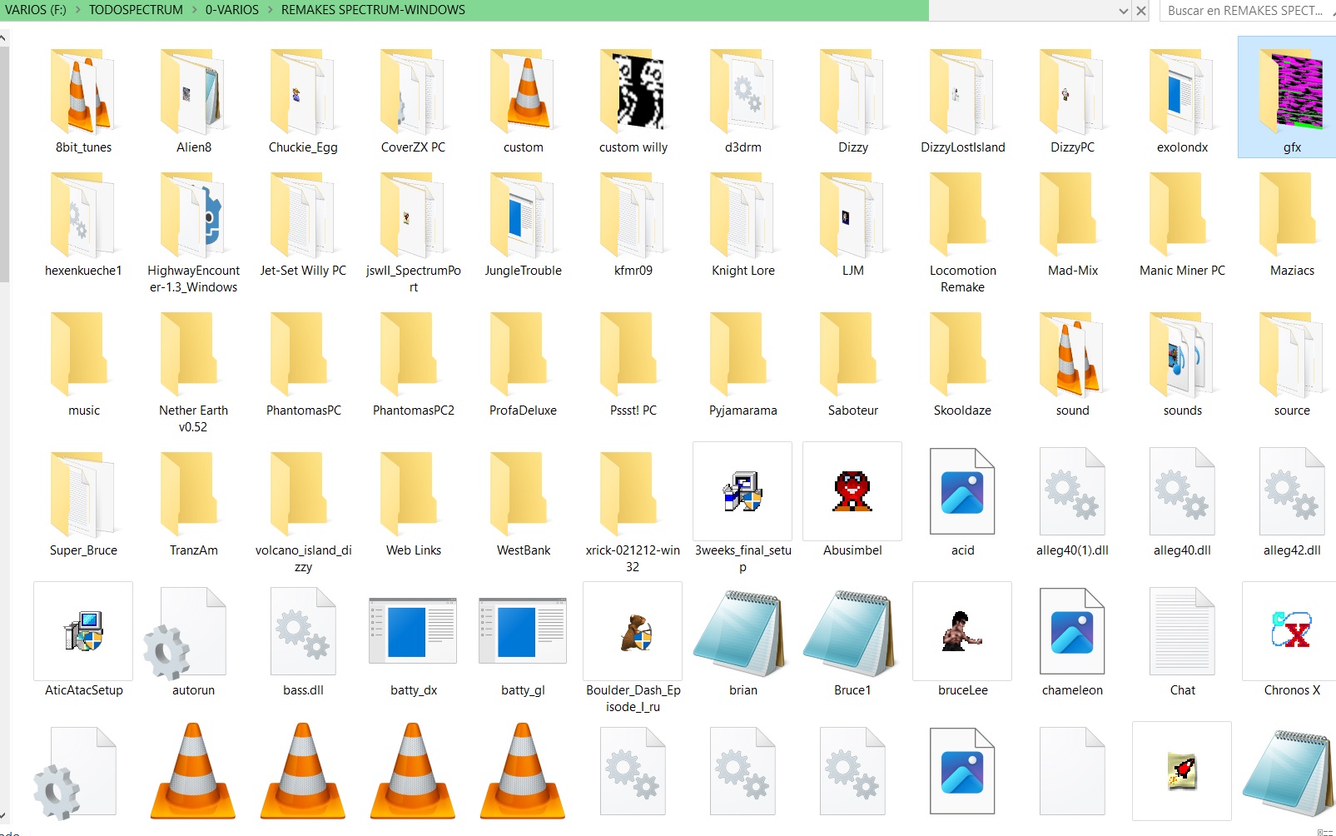Navigate to the 0-VARIOS breadcrumb folder
The image size is (1336, 836).
point(231,10)
